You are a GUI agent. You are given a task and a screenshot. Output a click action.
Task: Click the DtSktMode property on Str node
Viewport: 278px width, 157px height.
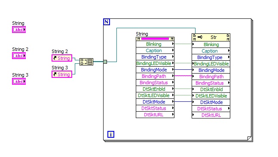(211, 102)
